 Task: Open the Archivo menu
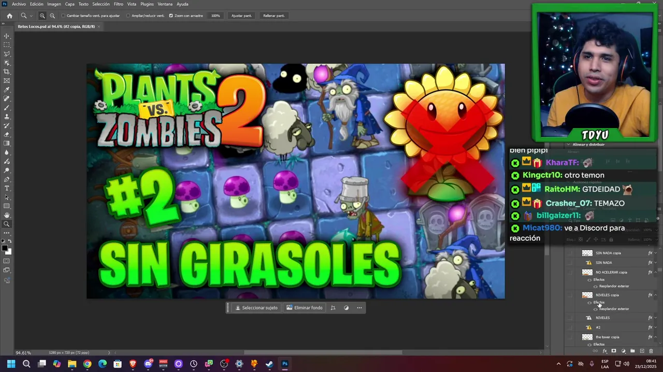(x=19, y=4)
